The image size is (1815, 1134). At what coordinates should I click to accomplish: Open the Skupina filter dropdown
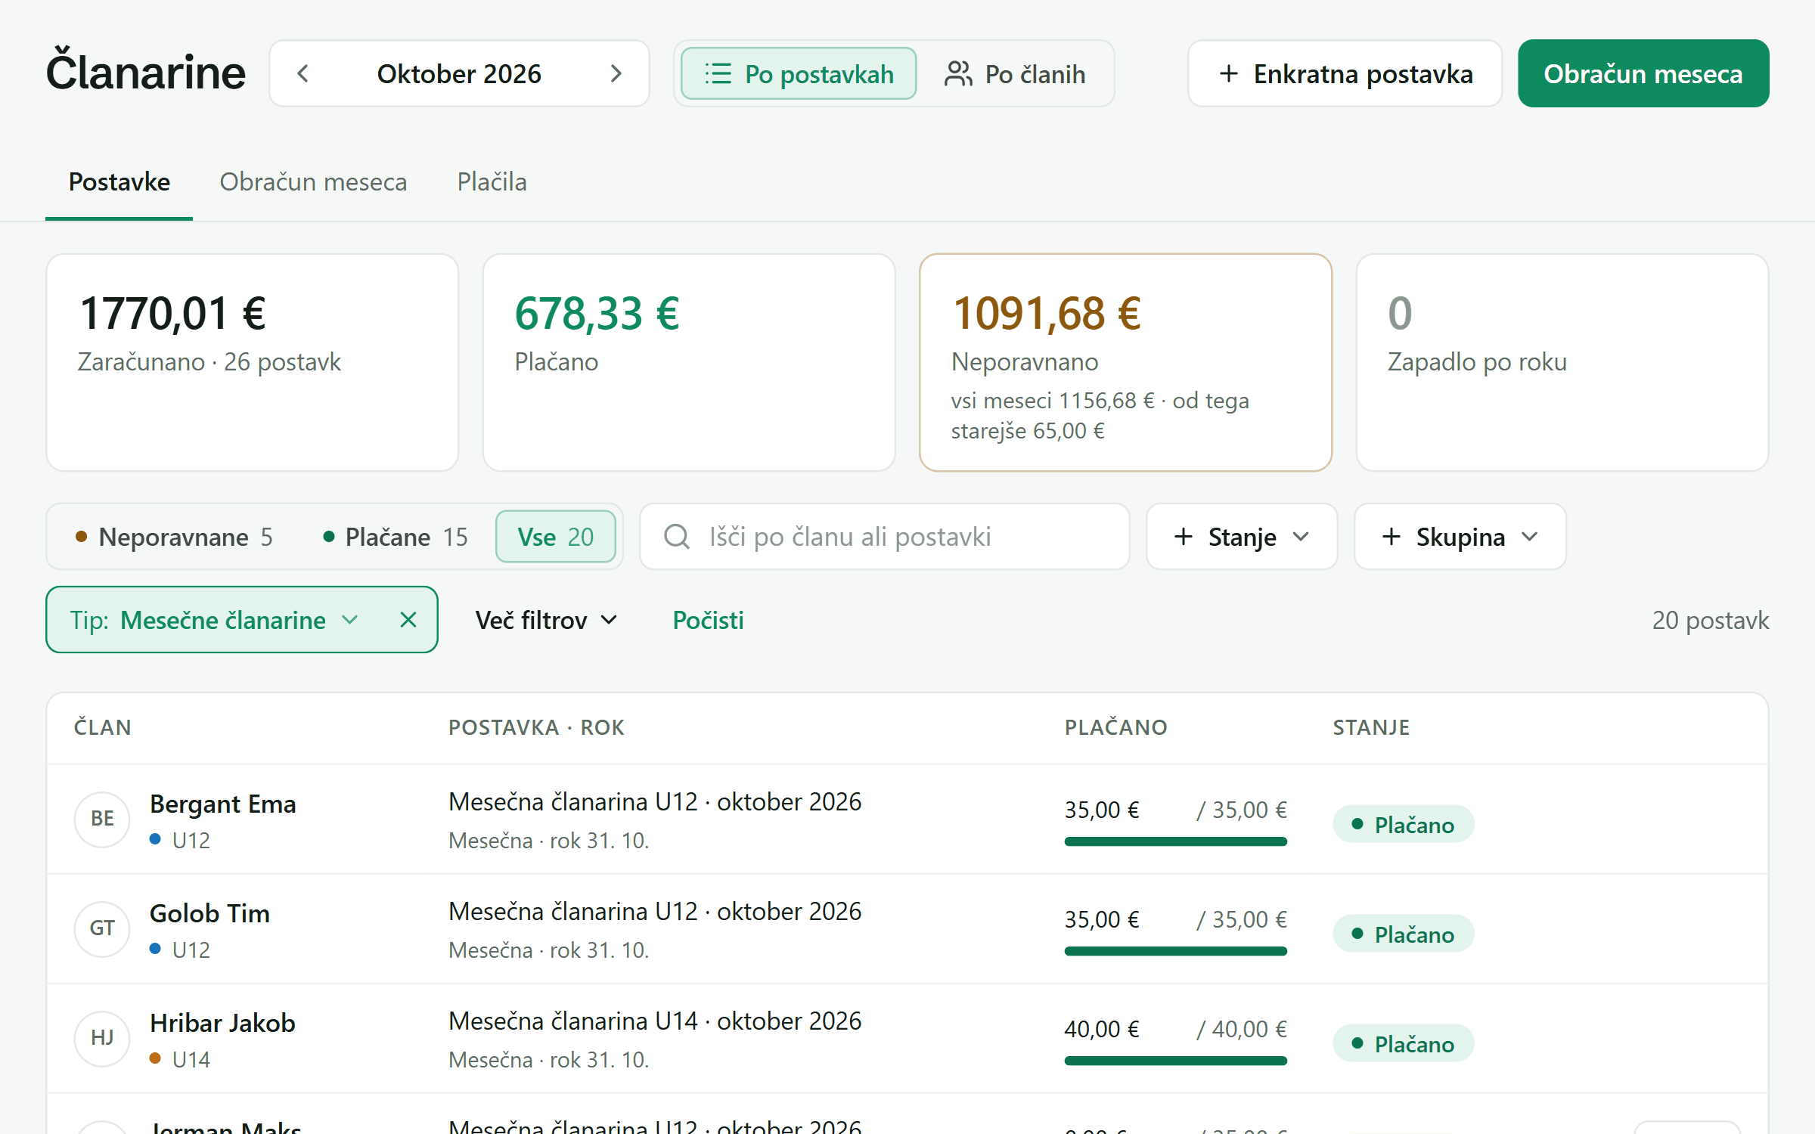(1460, 537)
